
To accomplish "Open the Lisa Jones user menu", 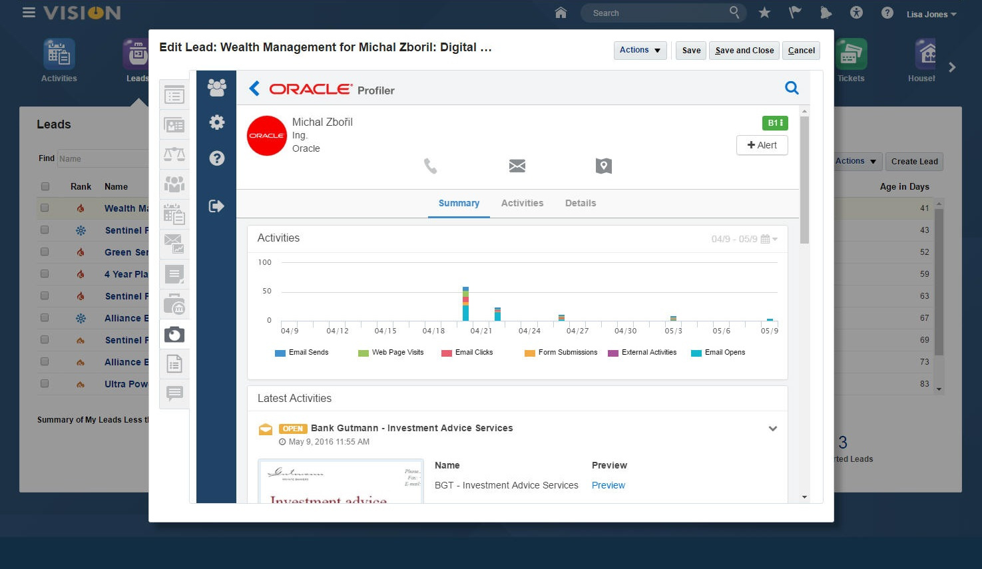I will [931, 13].
